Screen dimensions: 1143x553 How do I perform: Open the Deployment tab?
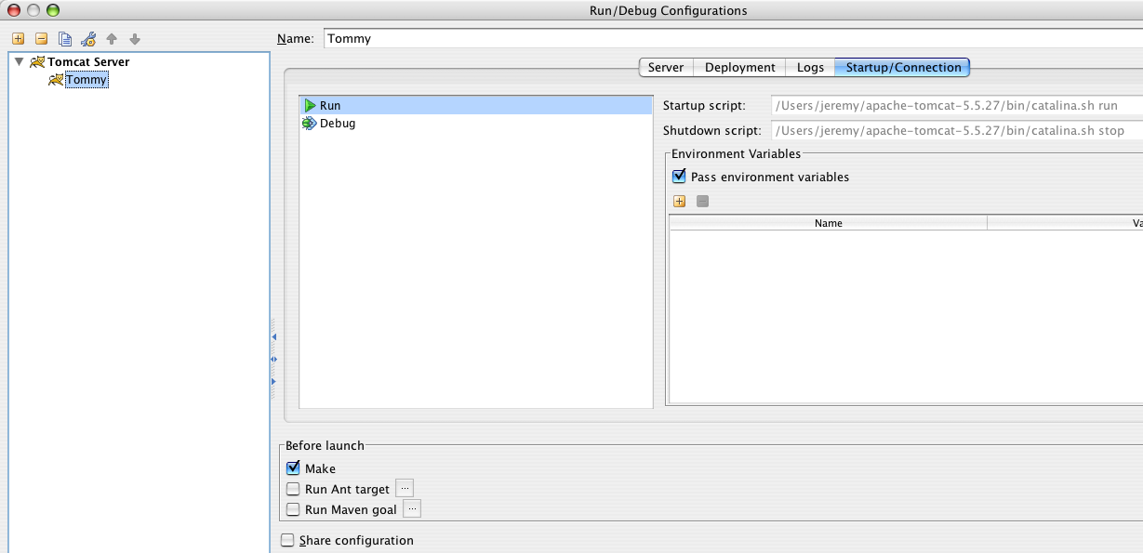739,67
